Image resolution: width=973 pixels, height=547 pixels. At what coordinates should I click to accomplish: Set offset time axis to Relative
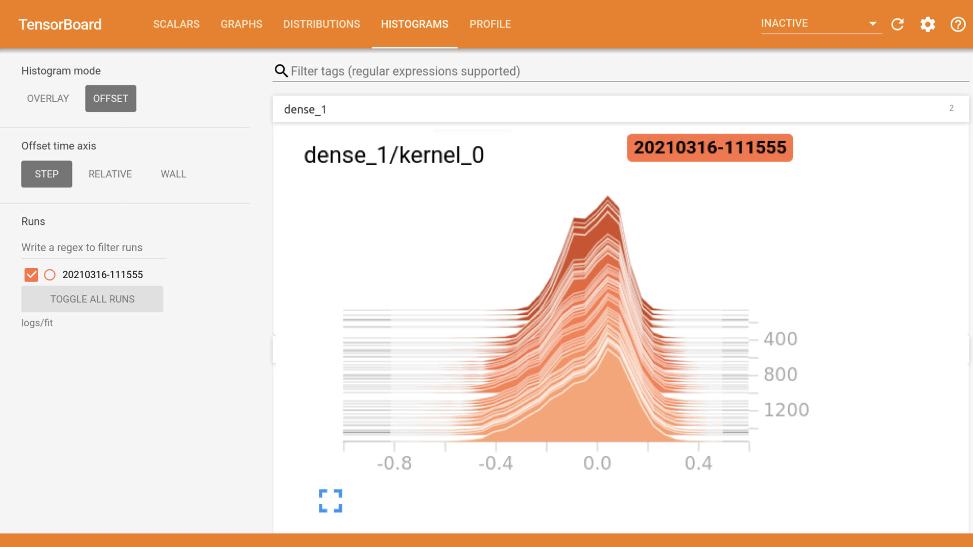110,174
